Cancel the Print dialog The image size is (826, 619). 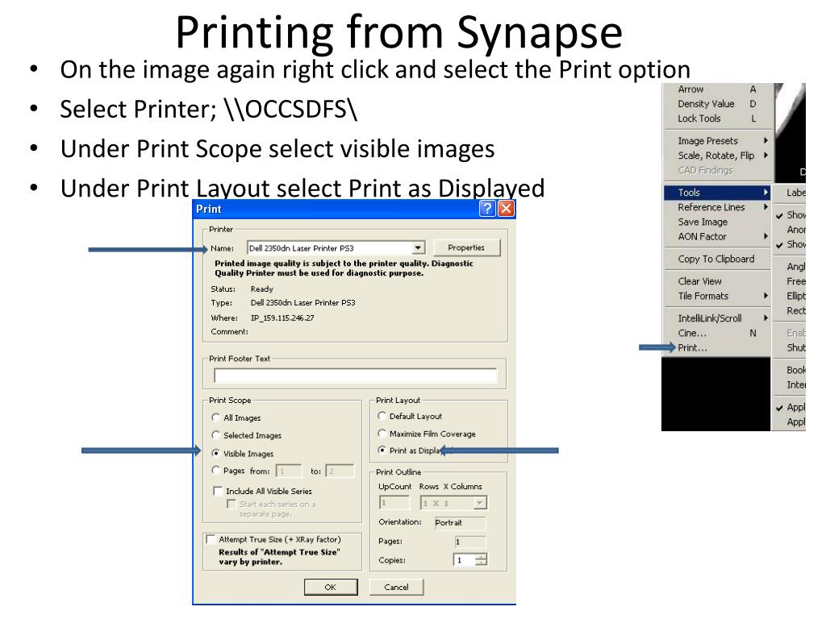[x=396, y=587]
